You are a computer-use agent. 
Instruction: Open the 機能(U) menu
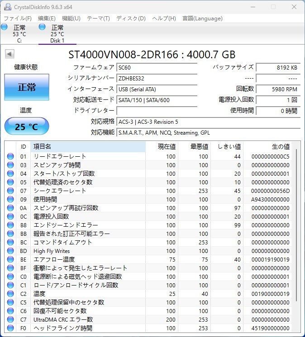pos(71,19)
